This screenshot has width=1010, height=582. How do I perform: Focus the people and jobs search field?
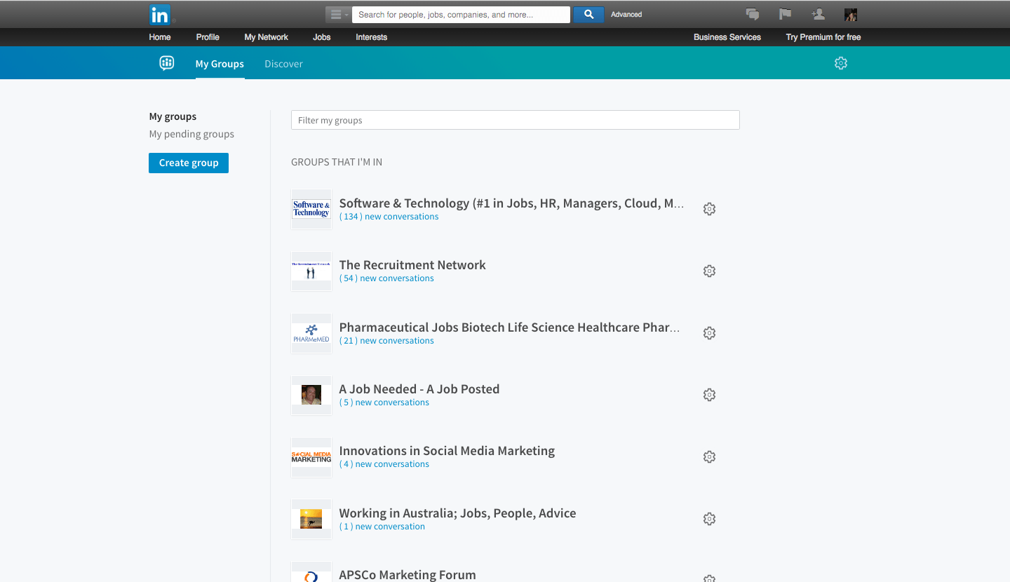[x=461, y=15]
